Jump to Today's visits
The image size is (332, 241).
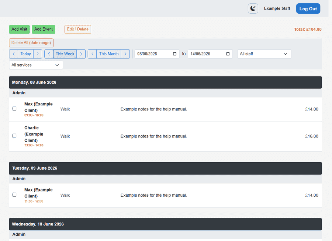click(25, 54)
